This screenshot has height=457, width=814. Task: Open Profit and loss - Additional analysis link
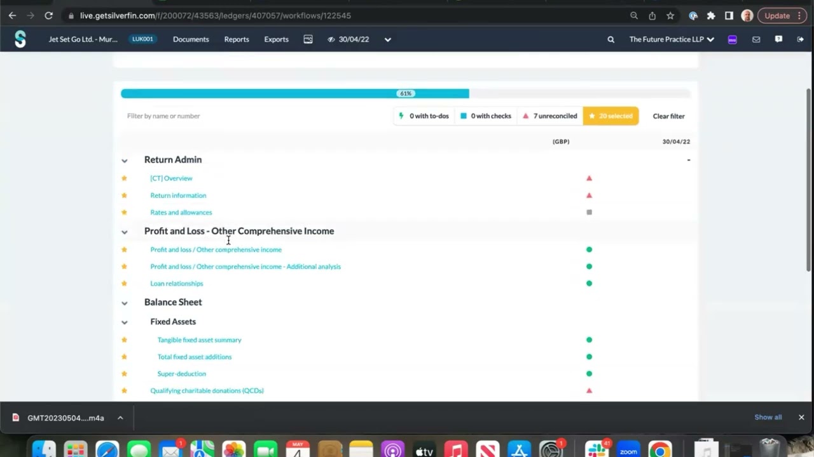point(245,267)
